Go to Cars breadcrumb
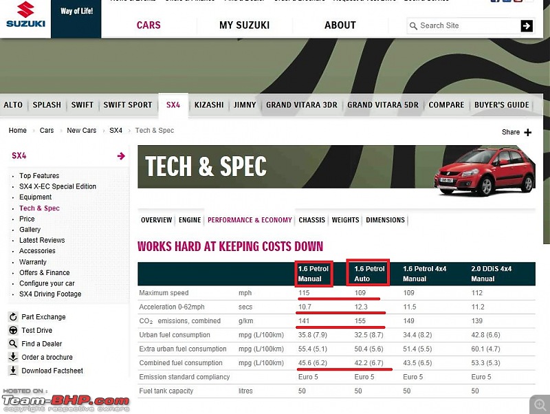Viewport: 550px width, 414px height. (x=47, y=131)
